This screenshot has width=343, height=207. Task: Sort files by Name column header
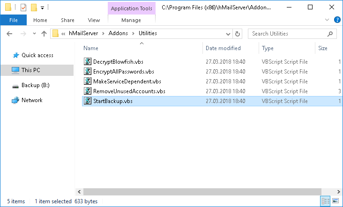click(91, 48)
